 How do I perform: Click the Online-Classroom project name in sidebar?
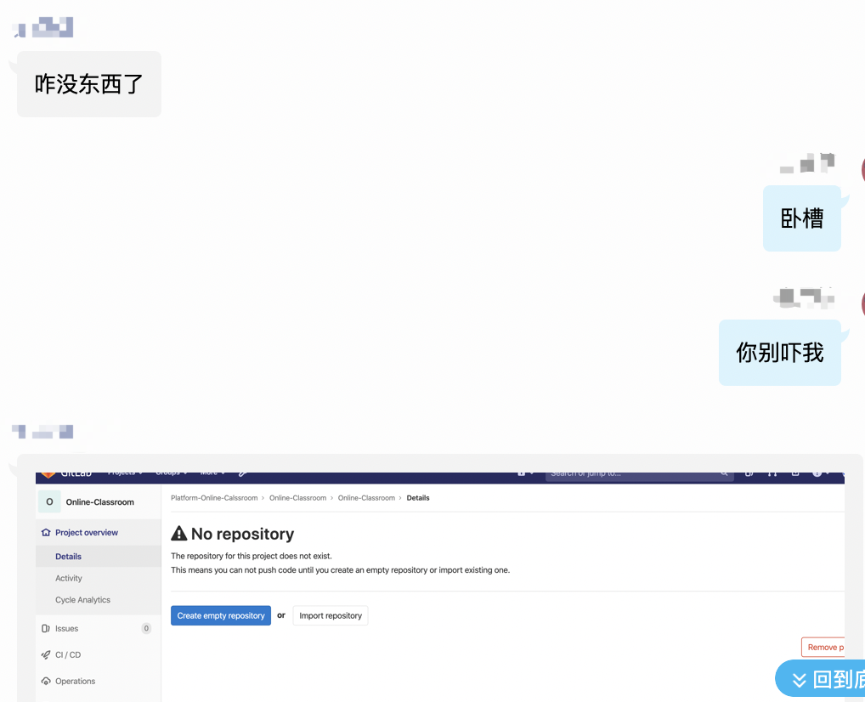pos(100,502)
